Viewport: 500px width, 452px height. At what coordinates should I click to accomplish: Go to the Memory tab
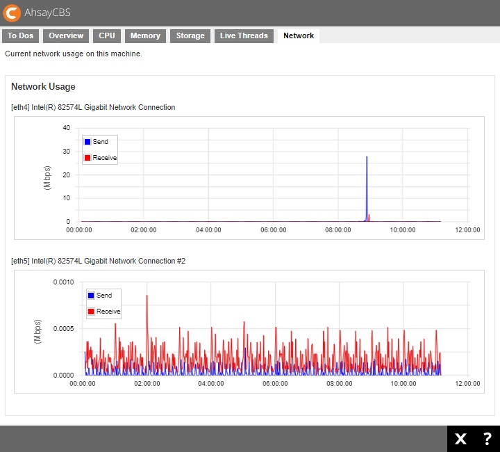pos(145,36)
